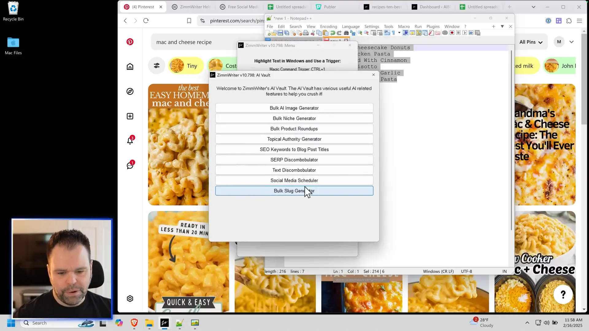Image resolution: width=589 pixels, height=331 pixels.
Task: Toggle the Document Map icon in Notepad++
Action: tap(419, 33)
